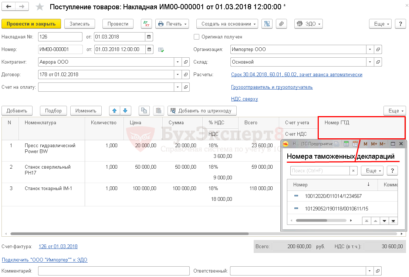Open calendar for Накладная date
409x277 pixels.
(x=149, y=37)
